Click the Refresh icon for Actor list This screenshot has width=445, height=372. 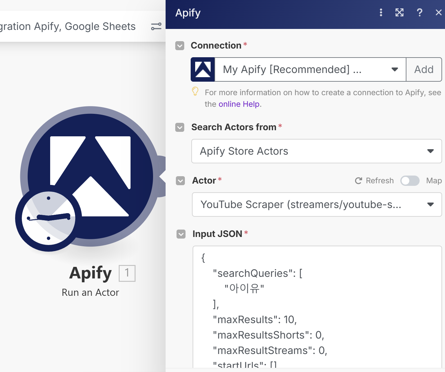coord(359,181)
